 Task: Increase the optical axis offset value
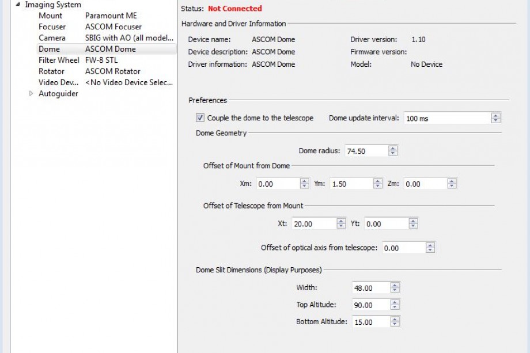pos(430,245)
